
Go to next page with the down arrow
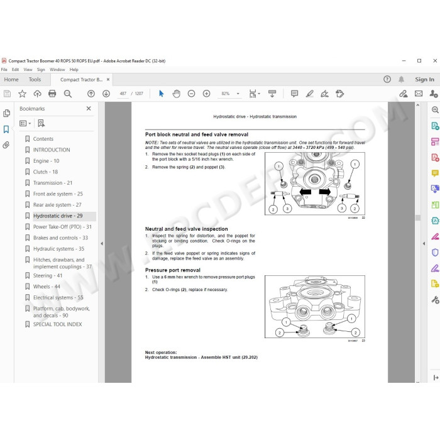[x=106, y=94]
